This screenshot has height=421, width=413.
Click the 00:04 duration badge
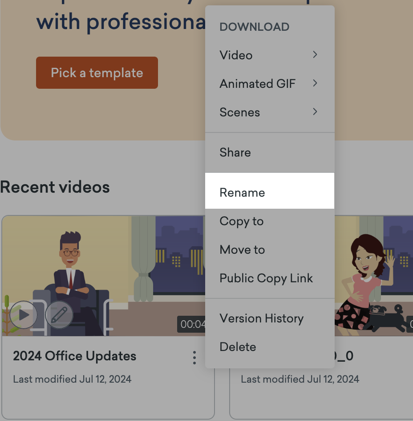[191, 324]
